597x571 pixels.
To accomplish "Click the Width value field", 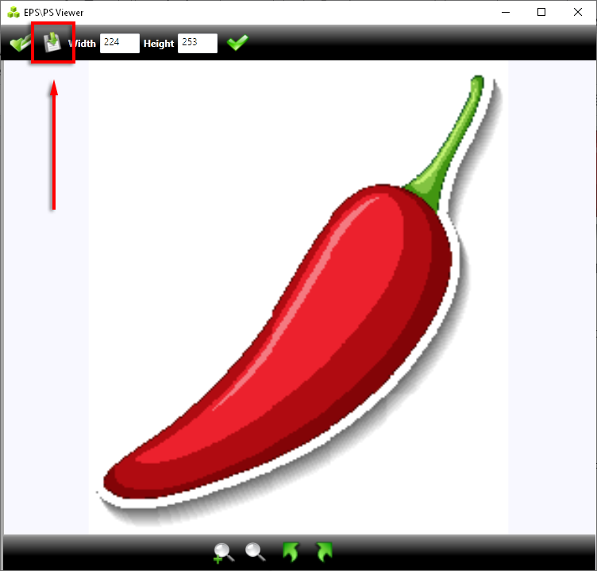I will [x=120, y=43].
